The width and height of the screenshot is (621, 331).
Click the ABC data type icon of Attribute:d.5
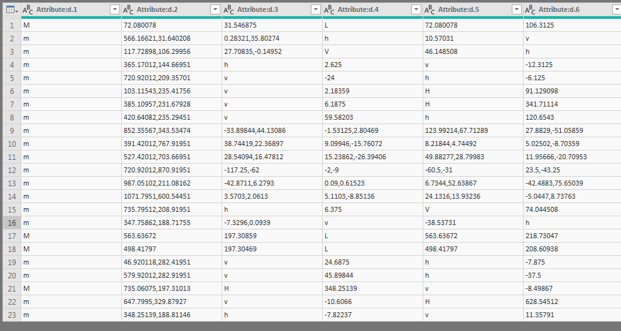coord(429,10)
